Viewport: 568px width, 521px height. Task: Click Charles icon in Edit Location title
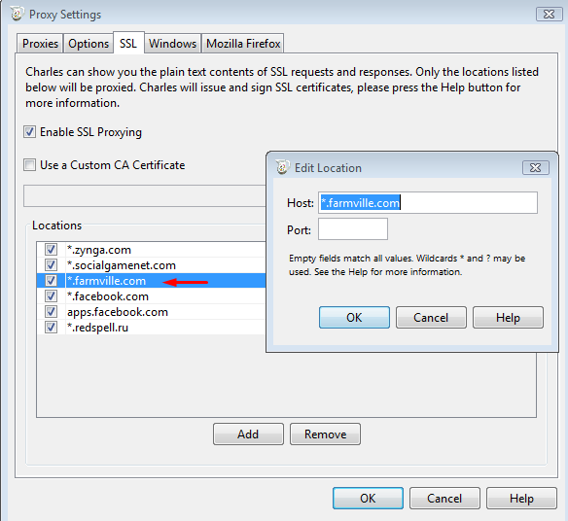[283, 167]
